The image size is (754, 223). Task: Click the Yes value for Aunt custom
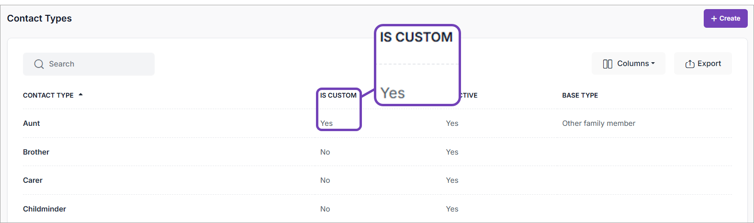(x=326, y=123)
